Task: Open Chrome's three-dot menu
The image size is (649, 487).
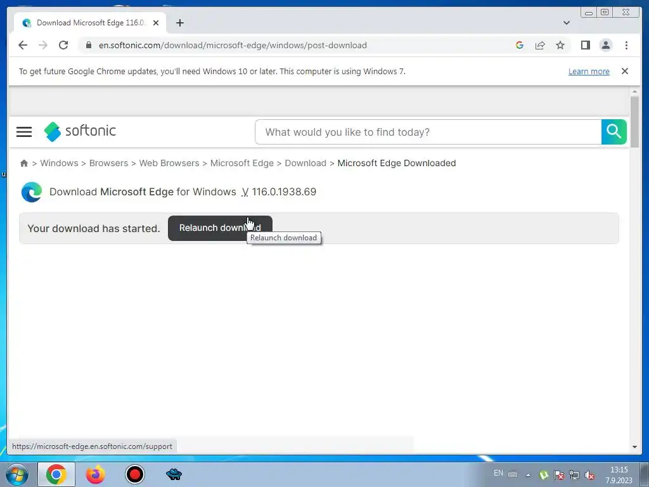Action: pyautogui.click(x=626, y=45)
